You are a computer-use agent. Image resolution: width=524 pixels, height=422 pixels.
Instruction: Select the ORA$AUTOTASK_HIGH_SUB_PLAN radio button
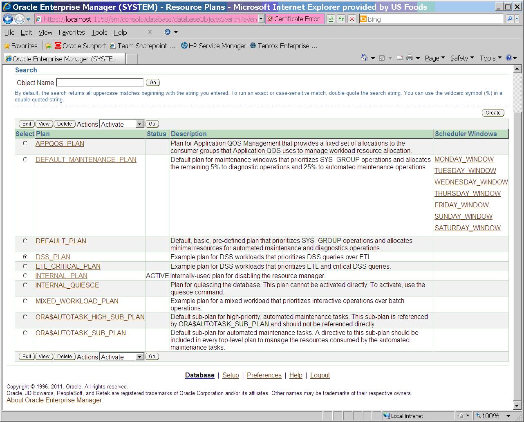(x=25, y=316)
